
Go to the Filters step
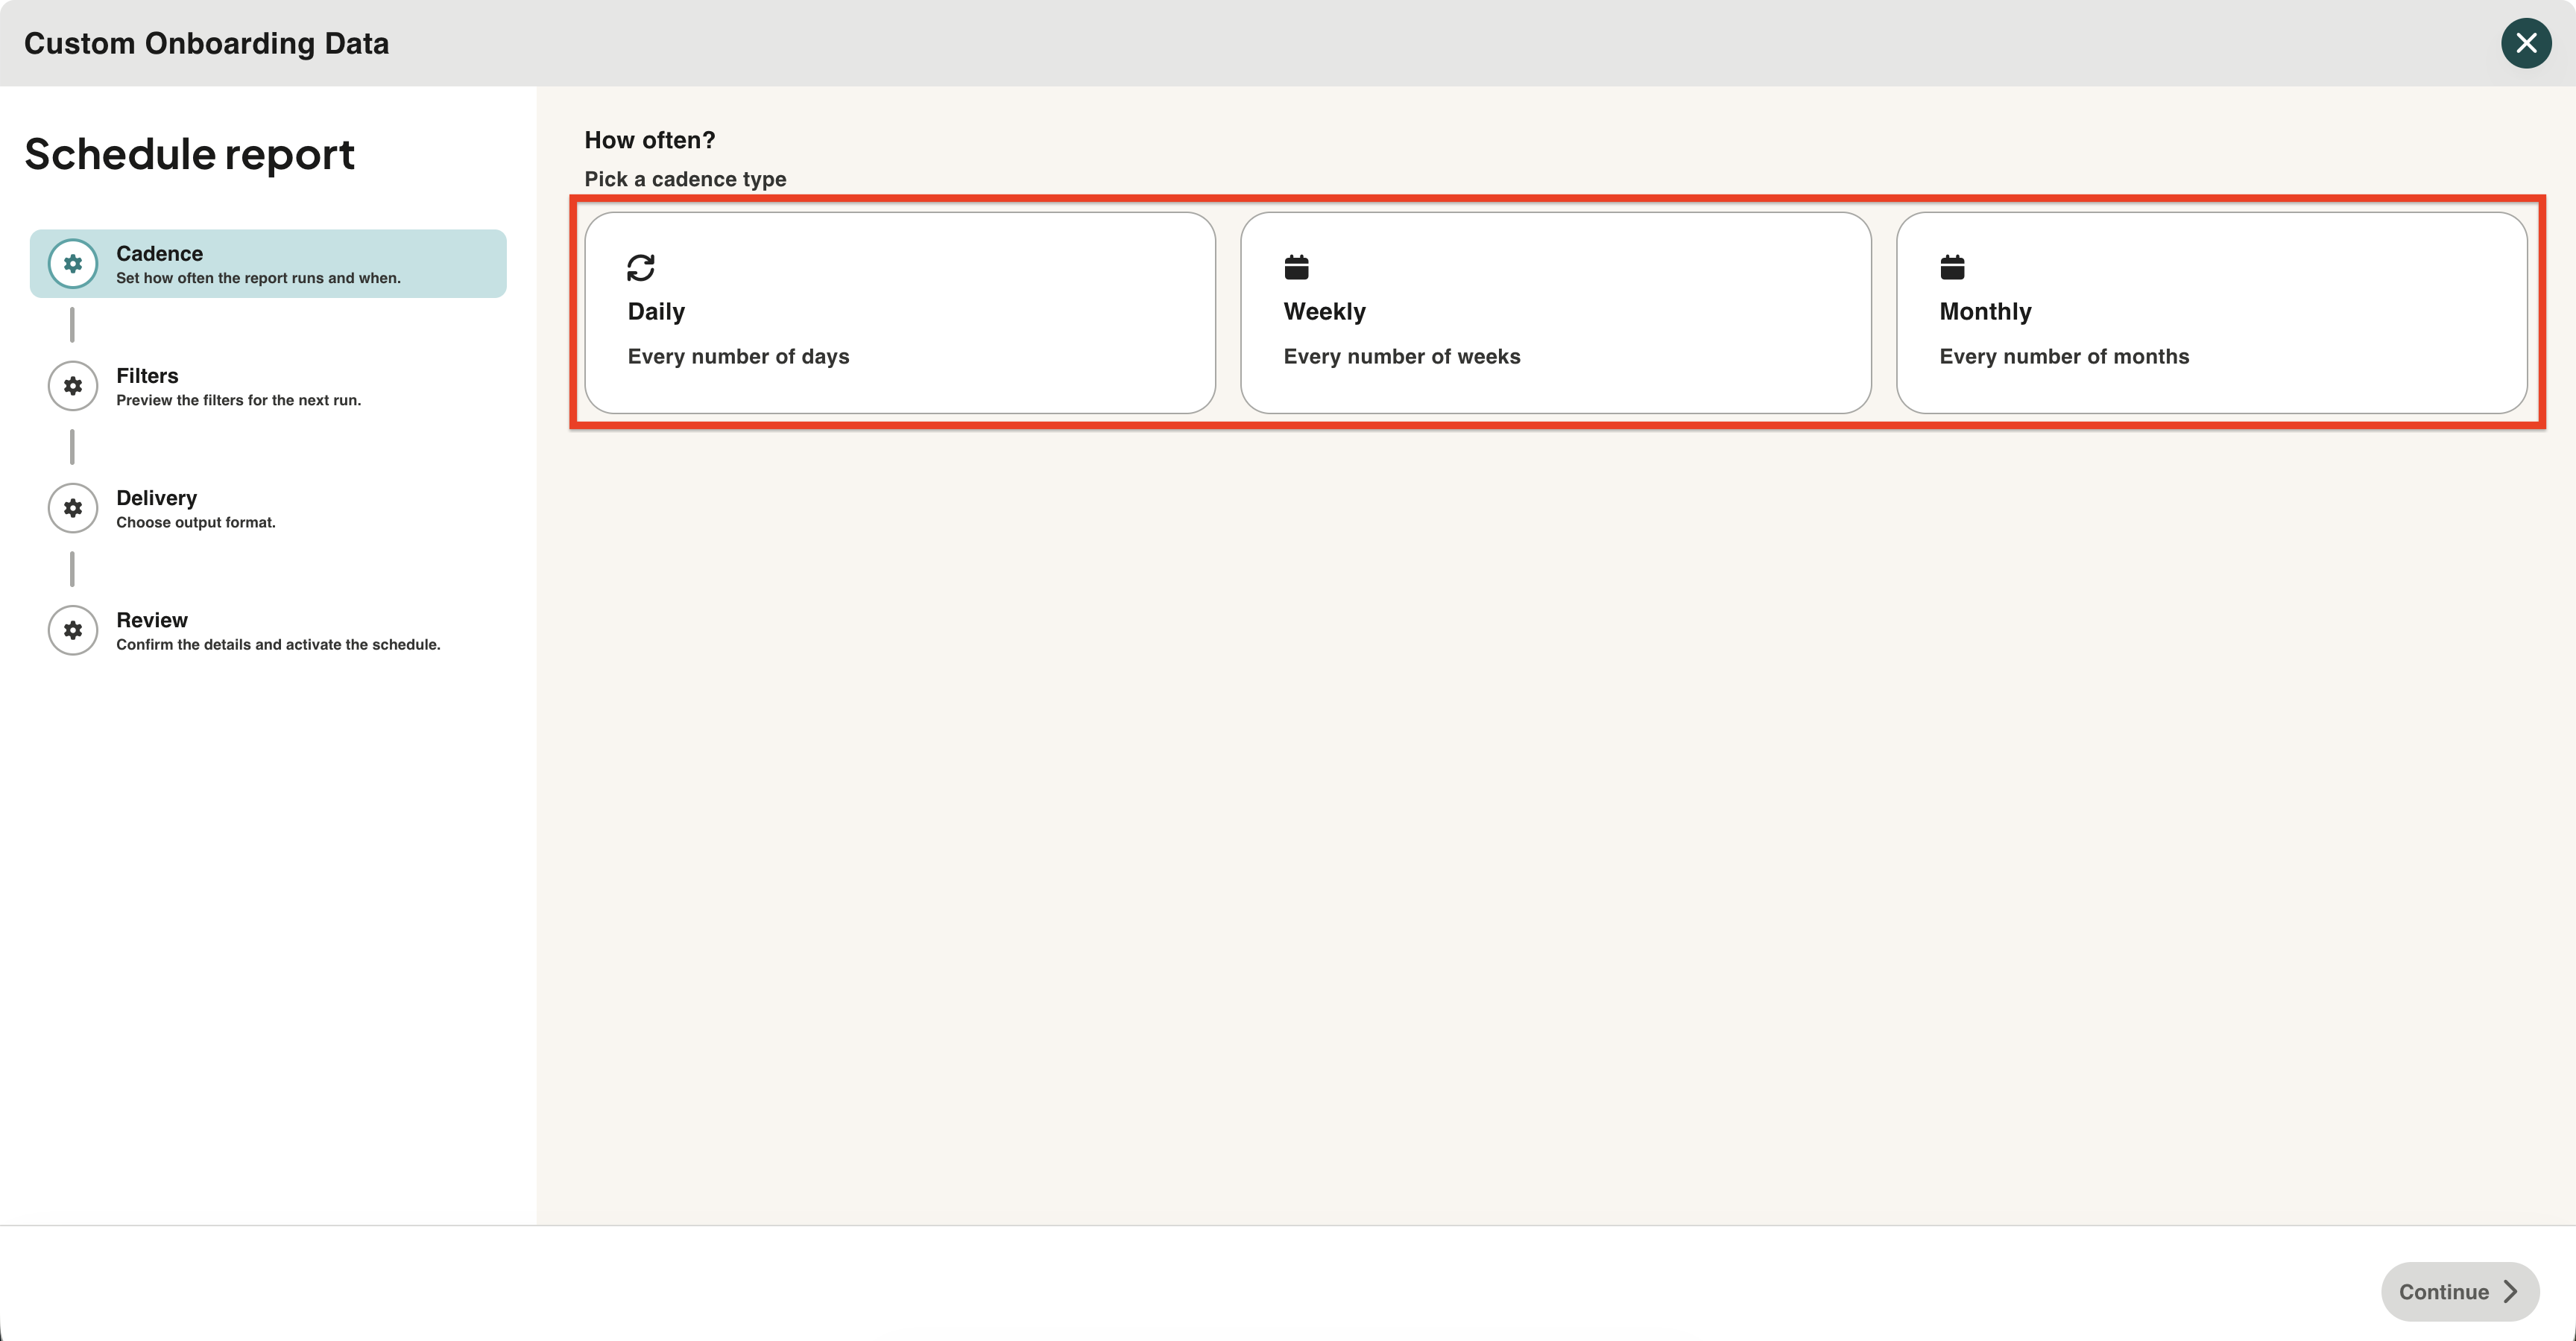tap(268, 386)
